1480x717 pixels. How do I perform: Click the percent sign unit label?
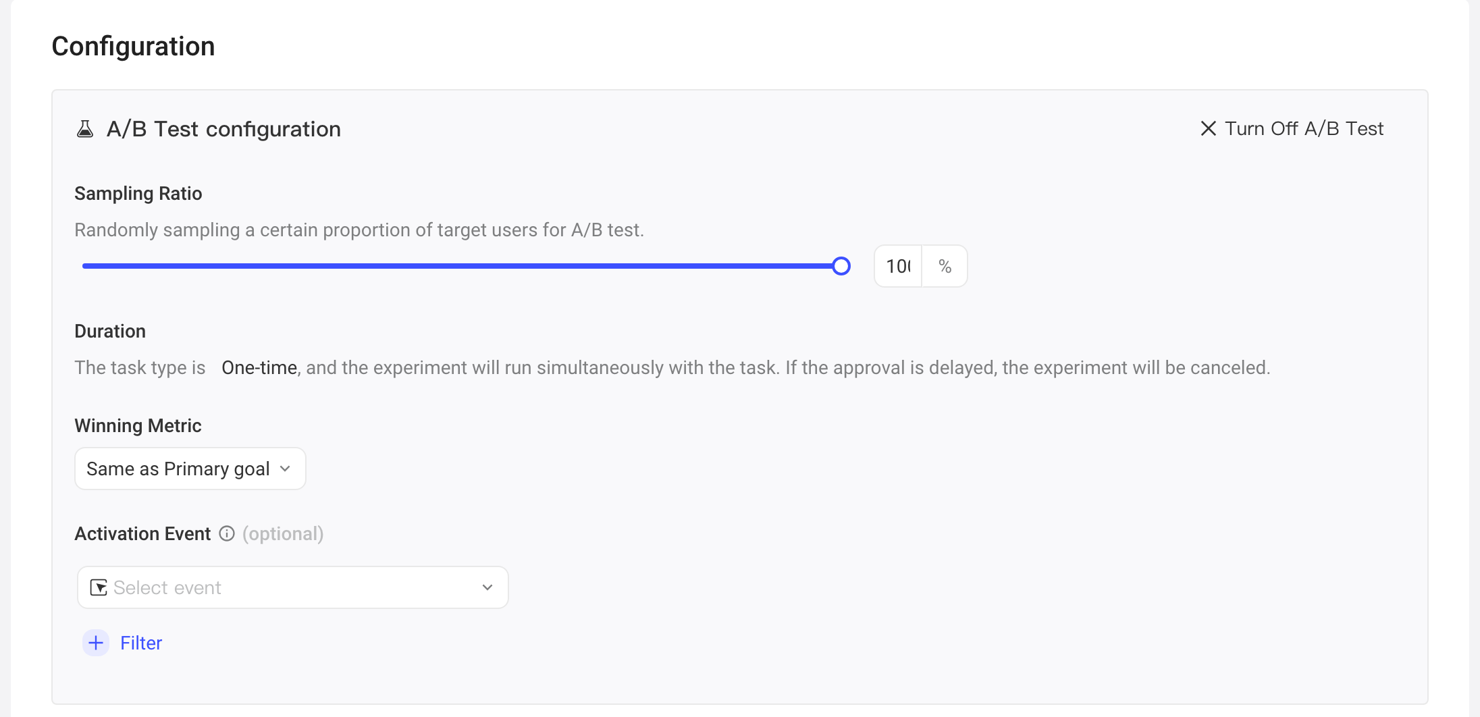(945, 266)
